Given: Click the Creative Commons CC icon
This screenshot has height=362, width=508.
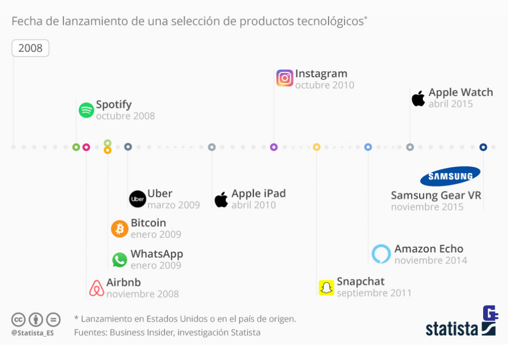Looking at the screenshot, I should 19,320.
